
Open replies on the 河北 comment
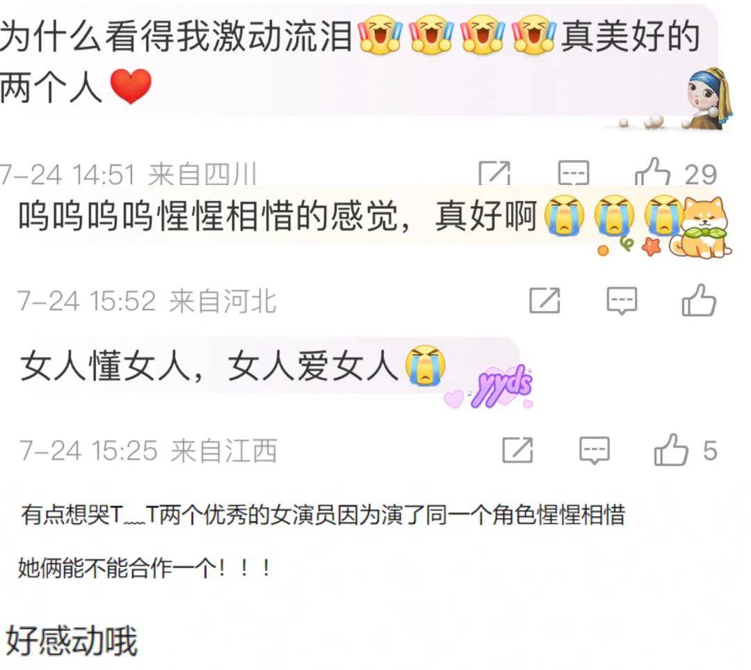point(622,301)
